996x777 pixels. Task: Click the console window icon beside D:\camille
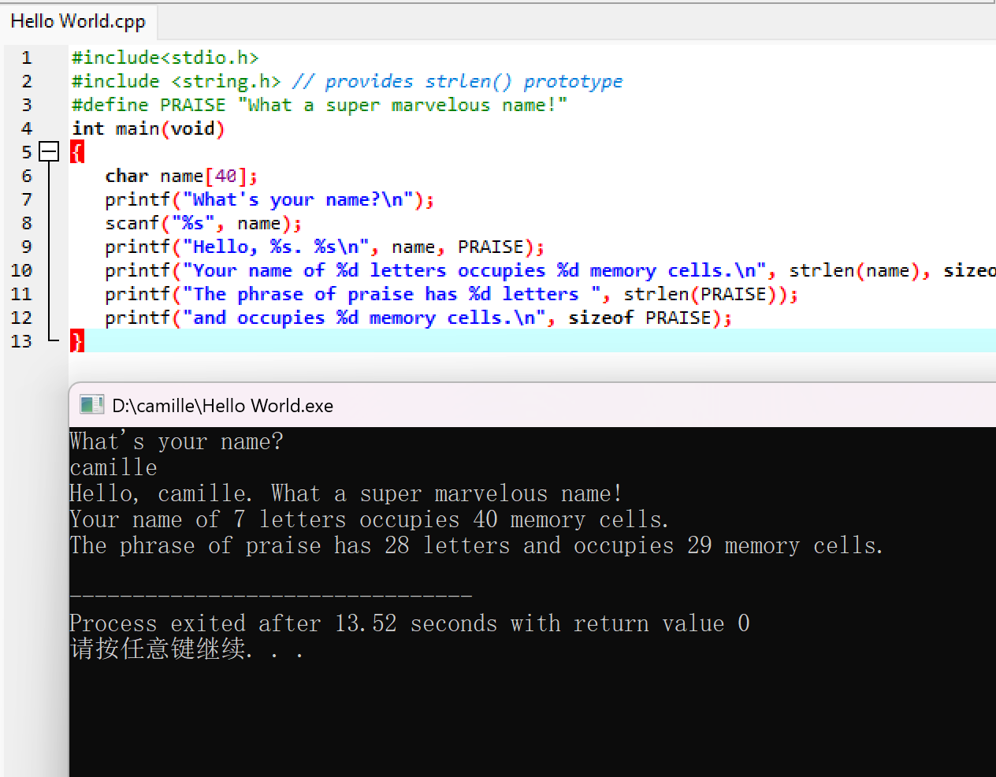pos(92,405)
